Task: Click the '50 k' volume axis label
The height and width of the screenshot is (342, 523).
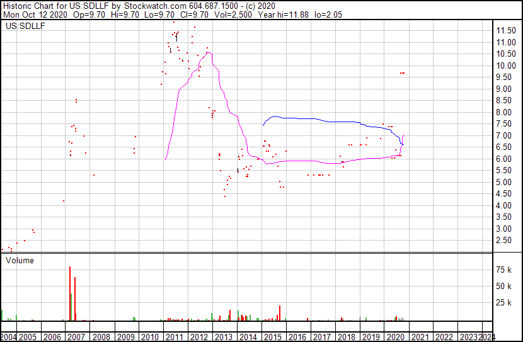Action: [503, 286]
